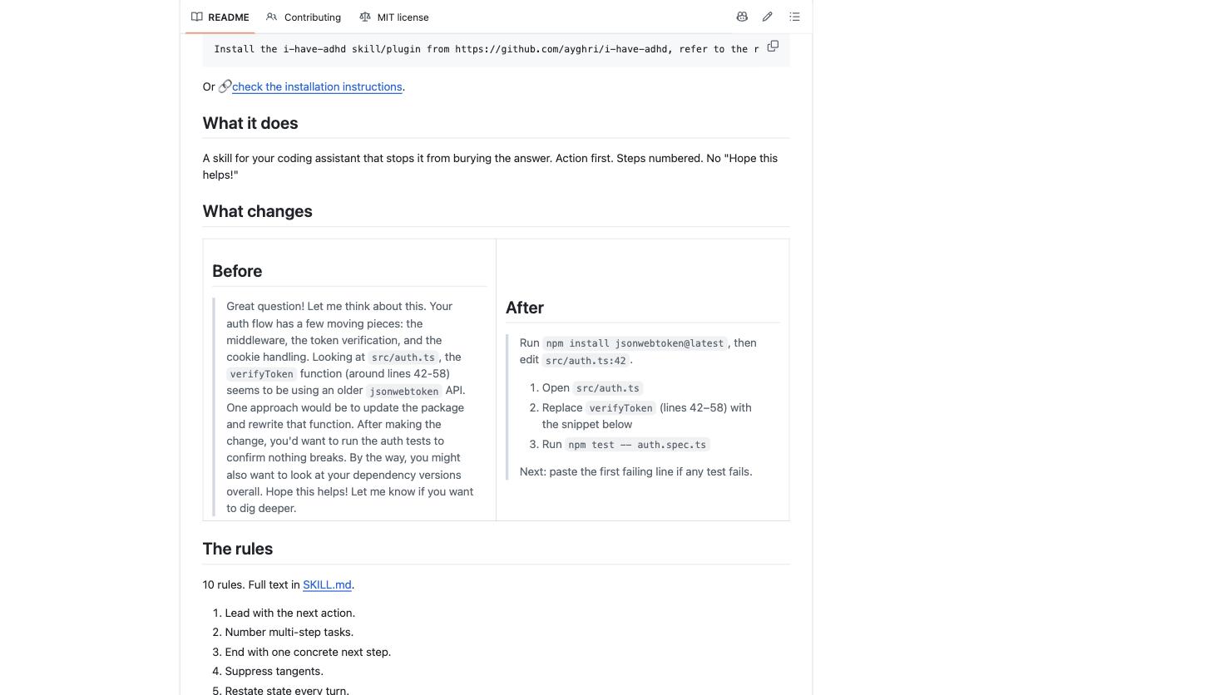Open the MIT license tab
The image size is (1211, 695).
394,17
